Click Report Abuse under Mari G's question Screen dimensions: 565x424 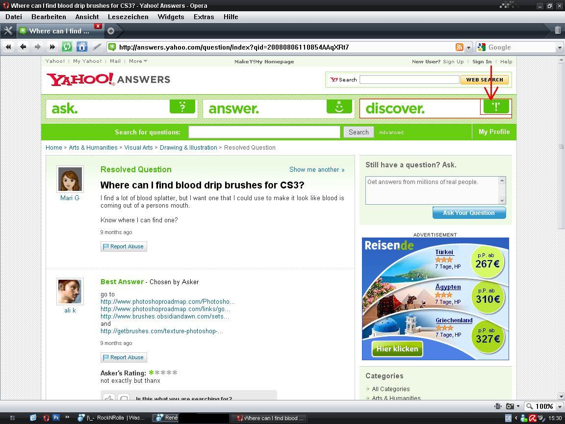coord(124,246)
